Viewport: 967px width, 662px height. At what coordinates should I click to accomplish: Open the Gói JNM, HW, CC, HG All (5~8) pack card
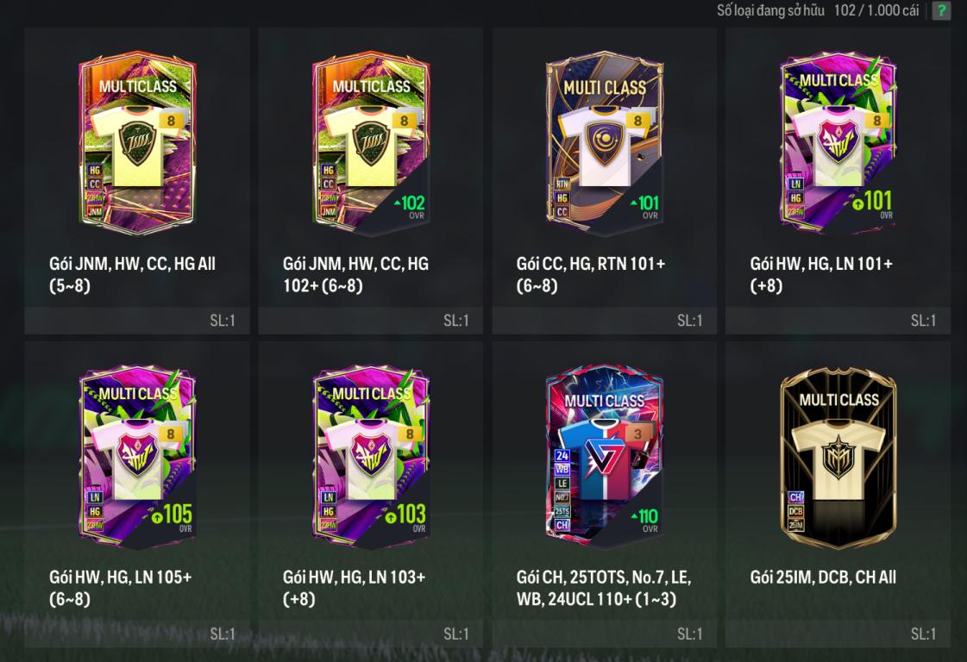tap(137, 180)
